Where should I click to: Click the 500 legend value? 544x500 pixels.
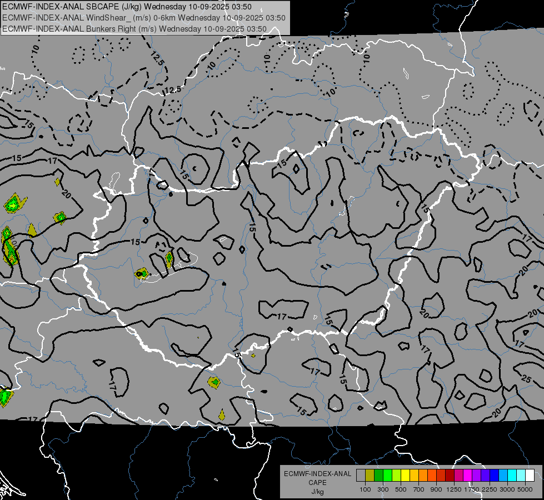coord(401,489)
